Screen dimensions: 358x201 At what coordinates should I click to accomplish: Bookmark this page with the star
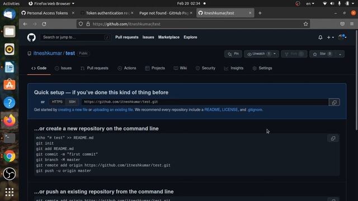305,24
